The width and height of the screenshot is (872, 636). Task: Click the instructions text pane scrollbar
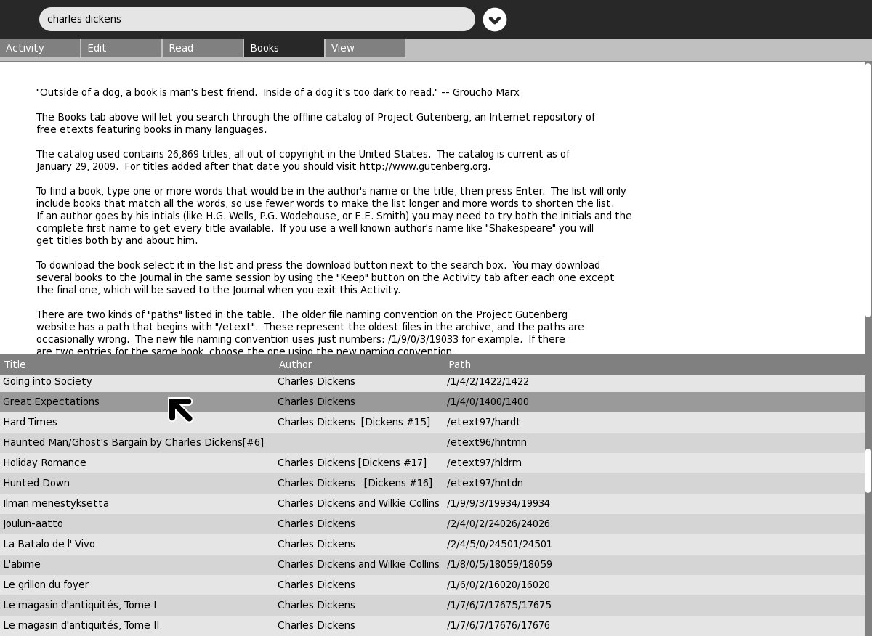(868, 189)
